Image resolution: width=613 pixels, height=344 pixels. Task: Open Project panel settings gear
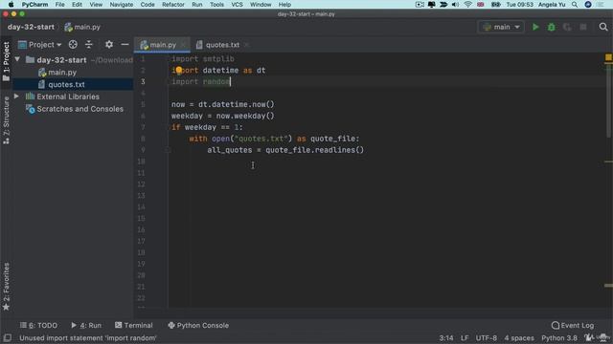[x=108, y=45]
